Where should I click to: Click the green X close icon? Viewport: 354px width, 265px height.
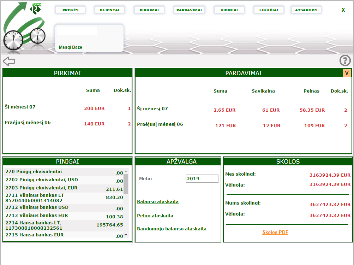343,10
